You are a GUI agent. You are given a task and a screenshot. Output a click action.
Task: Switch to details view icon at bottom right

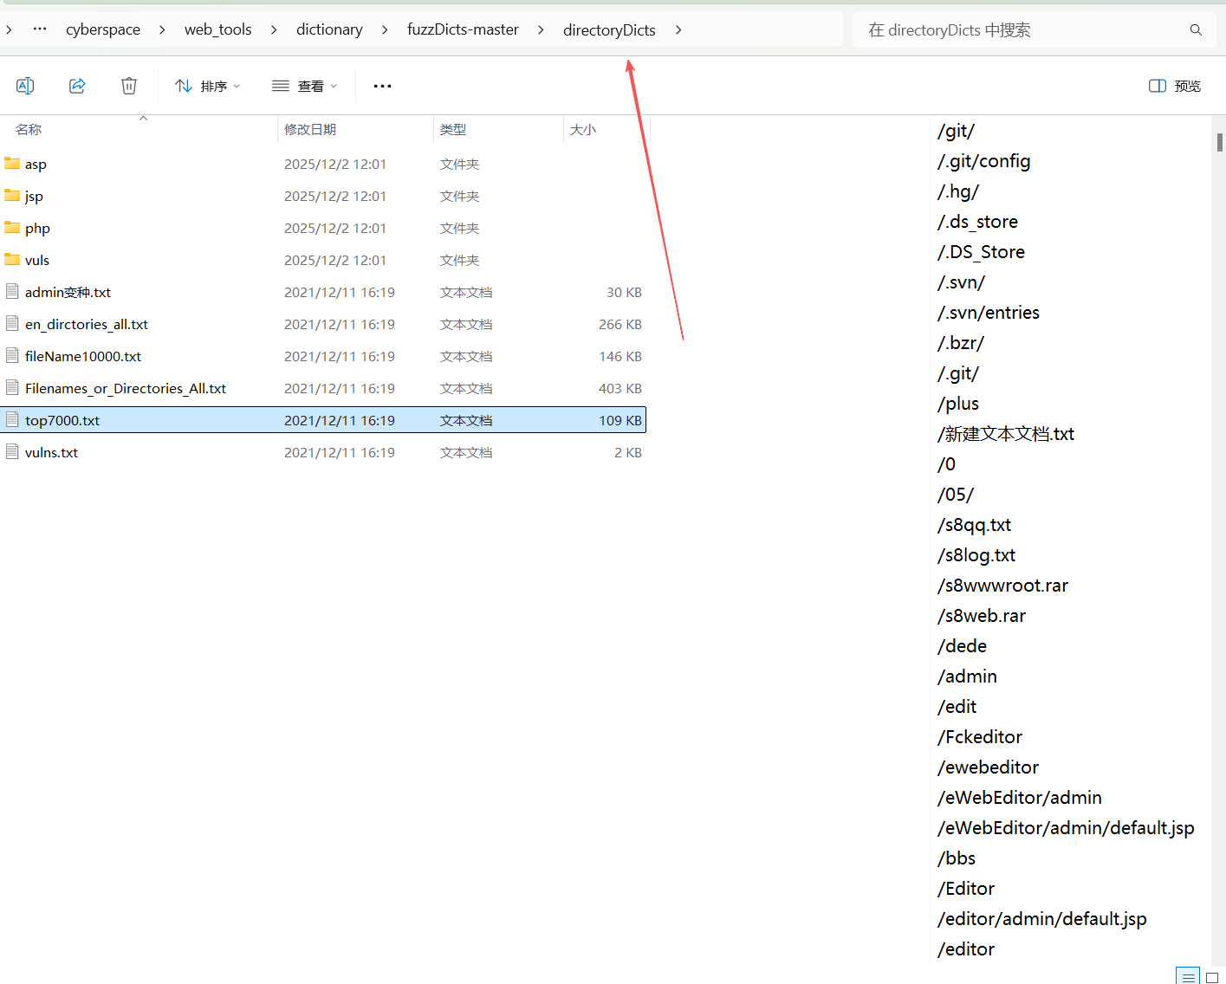point(1188,977)
